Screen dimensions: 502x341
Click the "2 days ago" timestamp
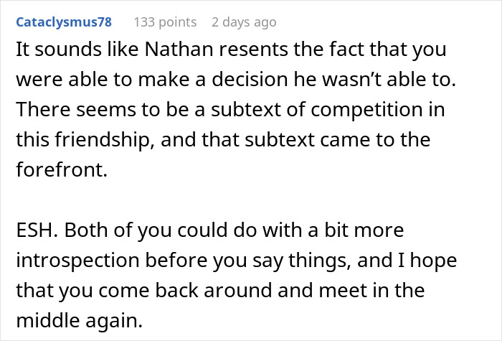point(244,22)
